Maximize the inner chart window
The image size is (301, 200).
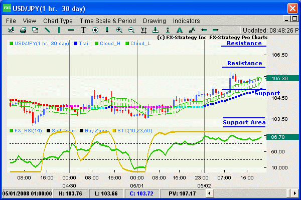click(294, 19)
